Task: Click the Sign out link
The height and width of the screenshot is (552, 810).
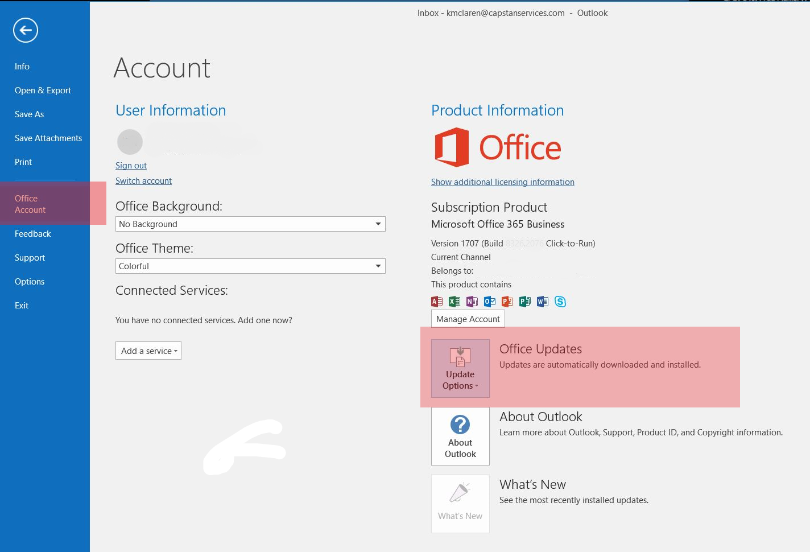Action: pyautogui.click(x=131, y=166)
